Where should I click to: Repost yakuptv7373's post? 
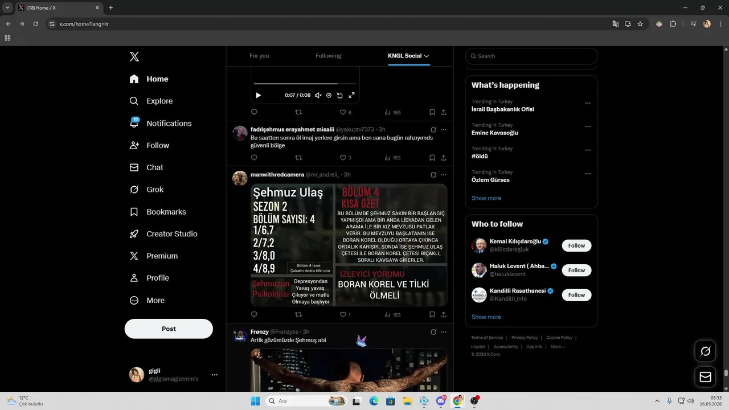(298, 158)
